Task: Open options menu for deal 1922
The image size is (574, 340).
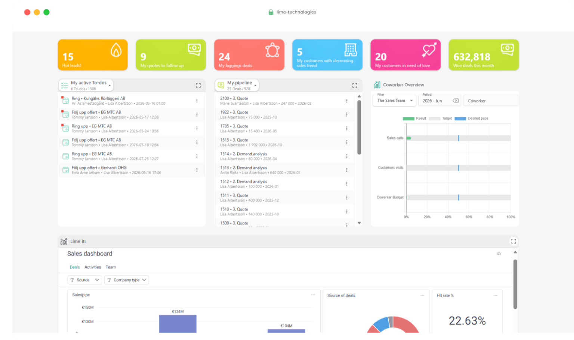Action: 347,114
